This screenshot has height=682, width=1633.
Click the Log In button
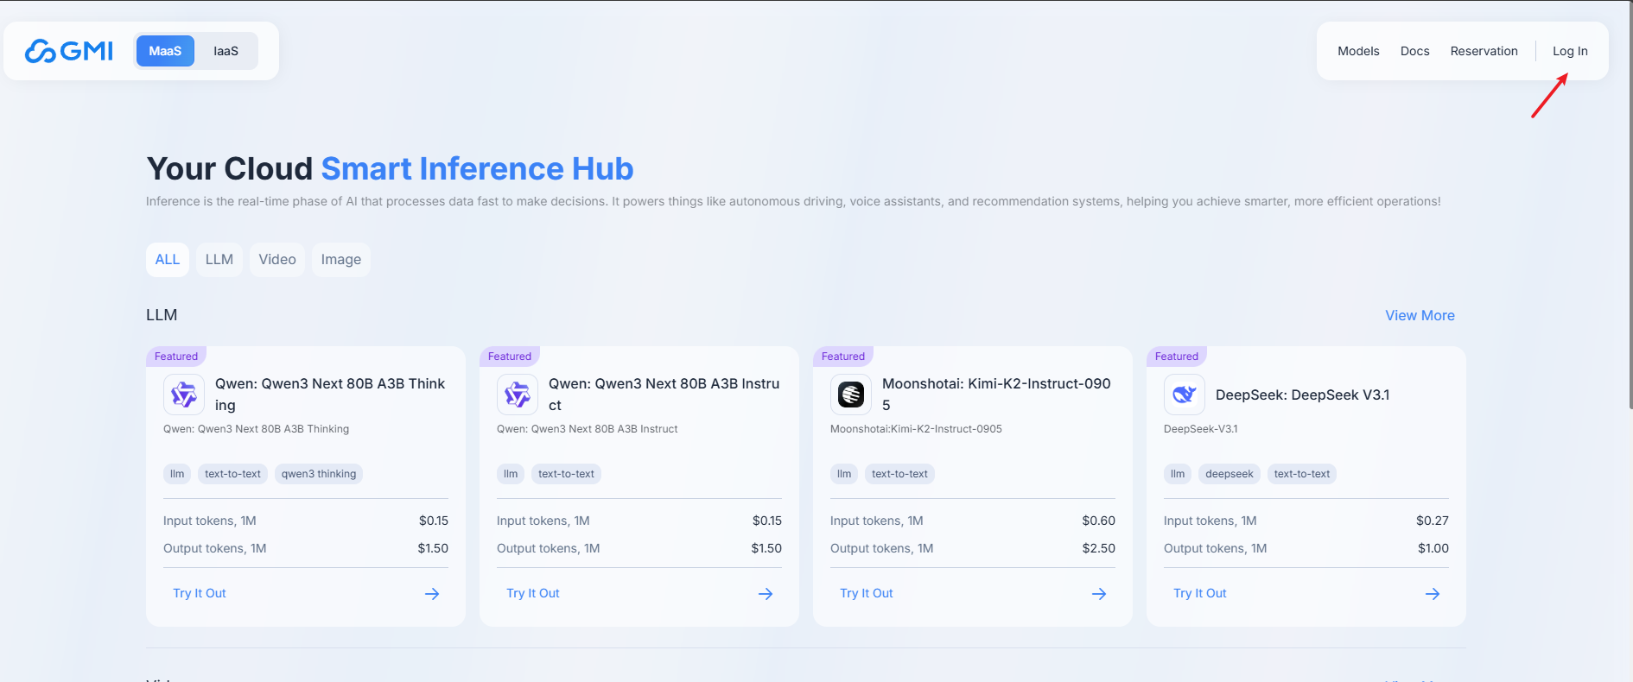1570,51
